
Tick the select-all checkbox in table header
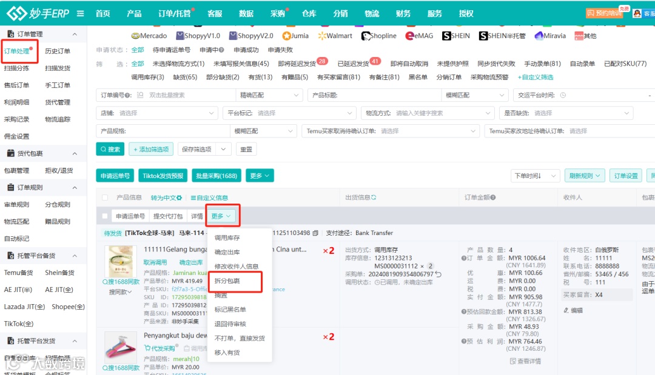(105, 197)
